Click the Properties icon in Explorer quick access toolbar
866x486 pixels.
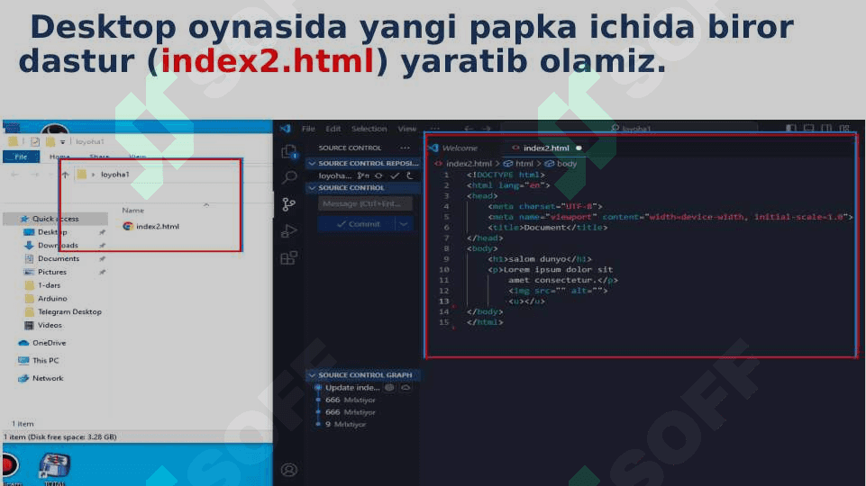click(x=35, y=142)
